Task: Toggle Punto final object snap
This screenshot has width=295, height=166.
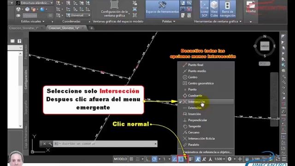Action: [x=206, y=65]
